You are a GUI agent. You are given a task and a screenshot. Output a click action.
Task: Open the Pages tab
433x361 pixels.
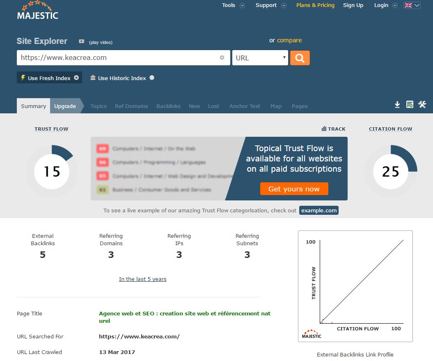[x=300, y=106]
